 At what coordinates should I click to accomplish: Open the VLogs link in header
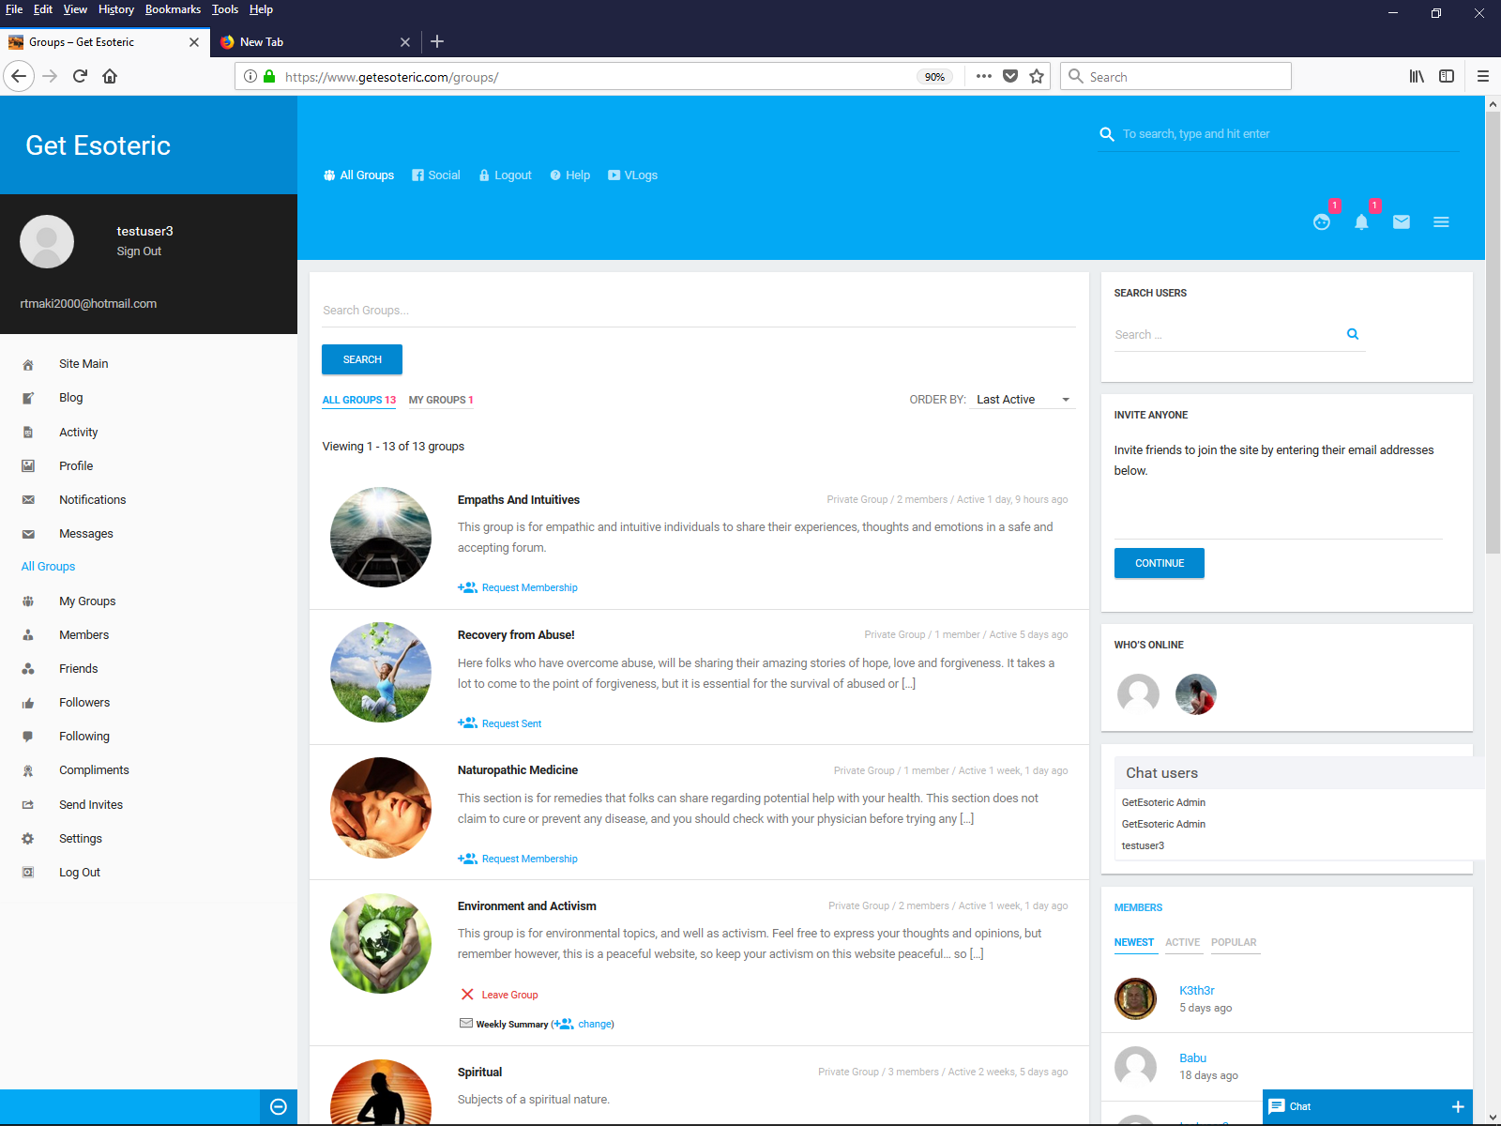click(632, 175)
